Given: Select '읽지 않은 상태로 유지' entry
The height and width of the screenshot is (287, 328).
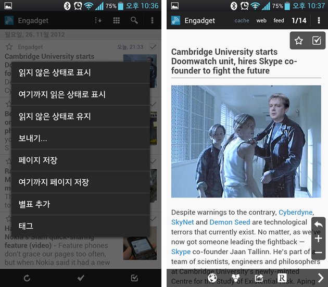Looking at the screenshot, I should click(81, 116).
